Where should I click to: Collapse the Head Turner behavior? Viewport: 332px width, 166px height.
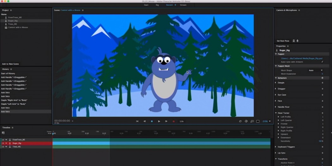tap(276, 113)
